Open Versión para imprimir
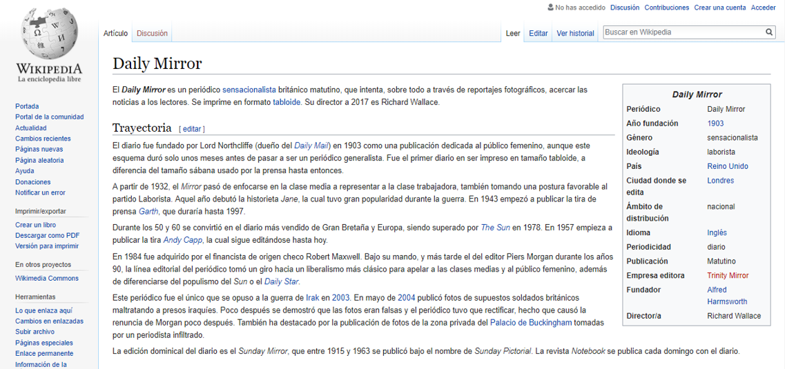This screenshot has width=785, height=369. pos(47,246)
